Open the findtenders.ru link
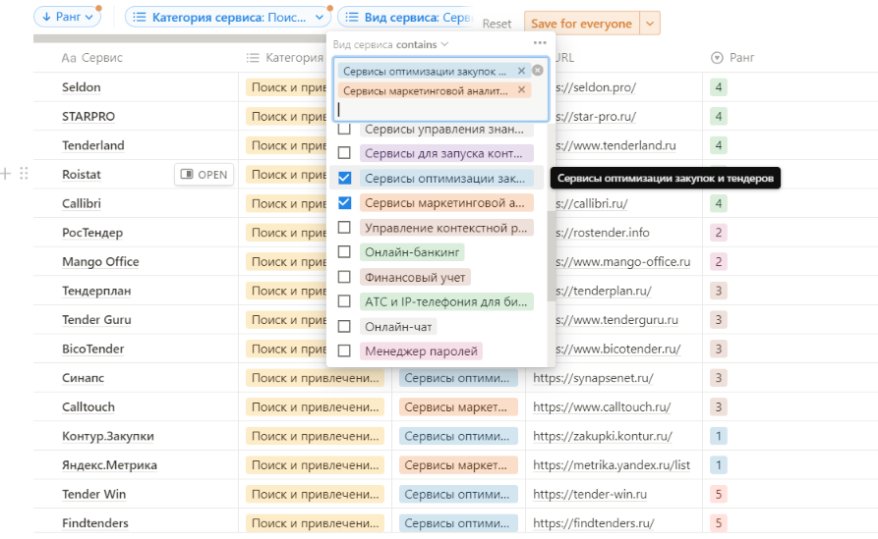Screen dimensions: 878x539 pyautogui.click(x=594, y=523)
